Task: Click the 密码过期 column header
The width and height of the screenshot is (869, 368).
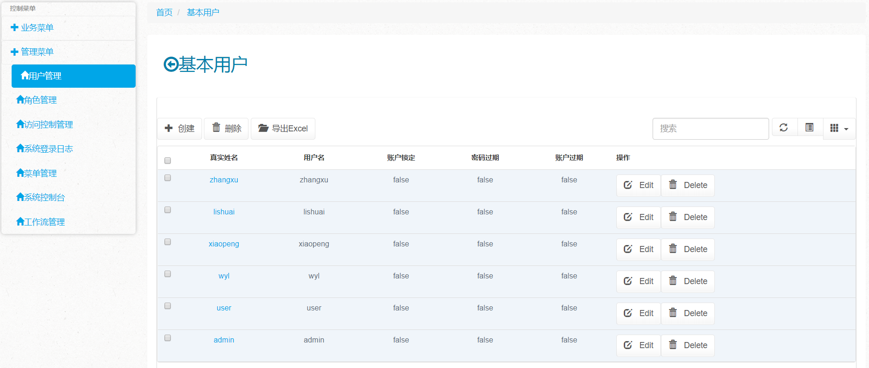Action: pyautogui.click(x=485, y=158)
